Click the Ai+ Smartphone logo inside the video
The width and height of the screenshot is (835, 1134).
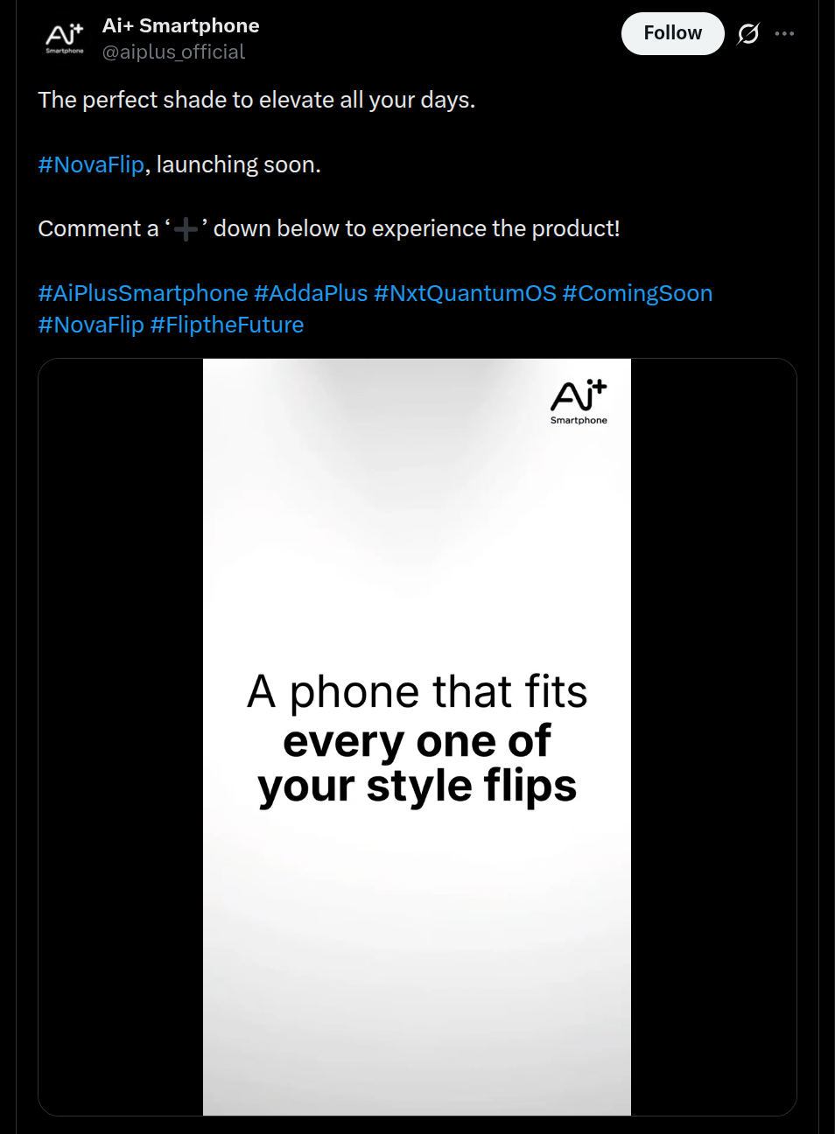point(579,402)
